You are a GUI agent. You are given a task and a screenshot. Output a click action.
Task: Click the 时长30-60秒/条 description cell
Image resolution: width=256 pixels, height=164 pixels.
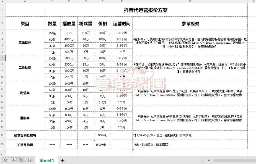(190, 135)
